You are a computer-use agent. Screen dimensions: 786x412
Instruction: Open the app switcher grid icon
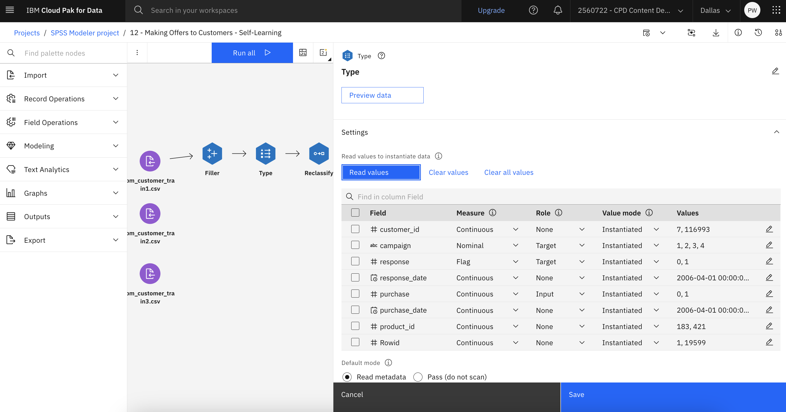point(776,10)
